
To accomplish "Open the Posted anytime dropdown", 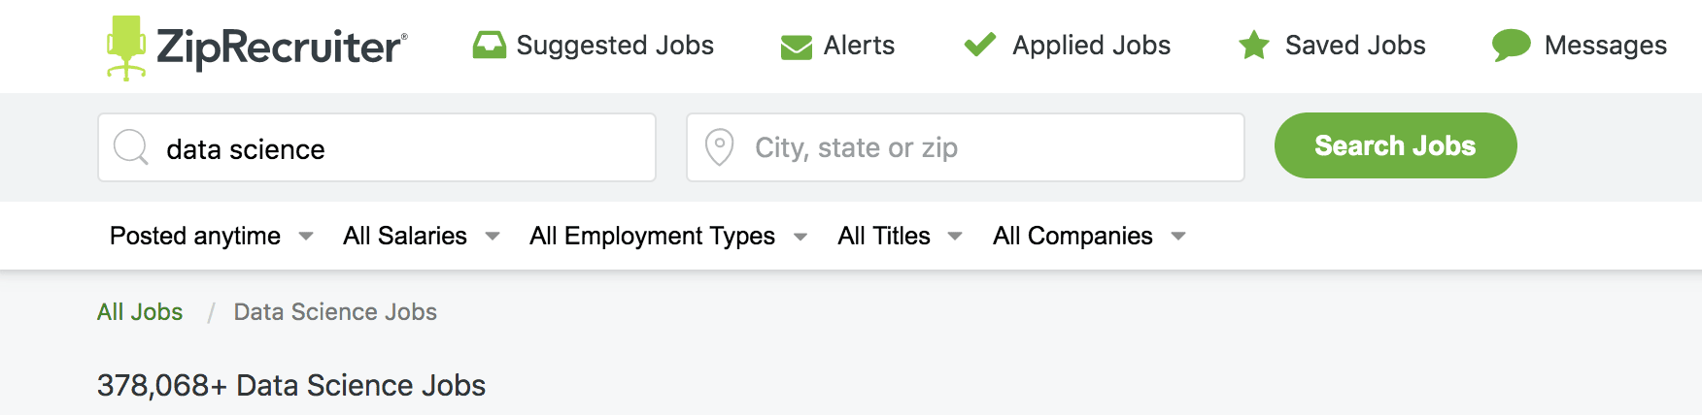I will [211, 236].
